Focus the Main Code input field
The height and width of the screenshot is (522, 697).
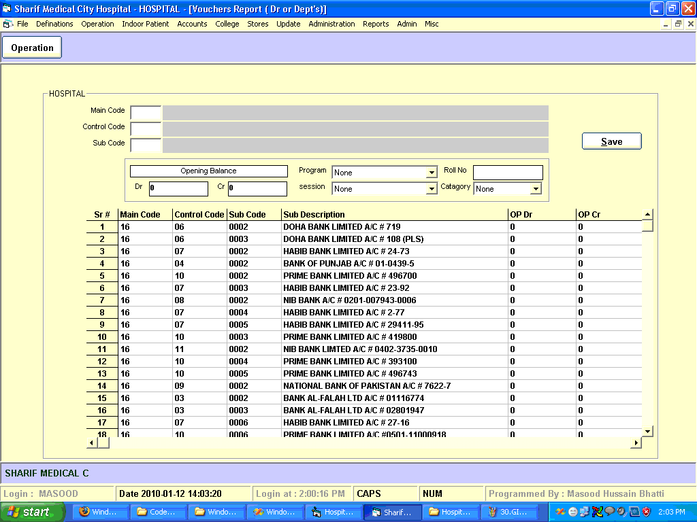(x=146, y=113)
